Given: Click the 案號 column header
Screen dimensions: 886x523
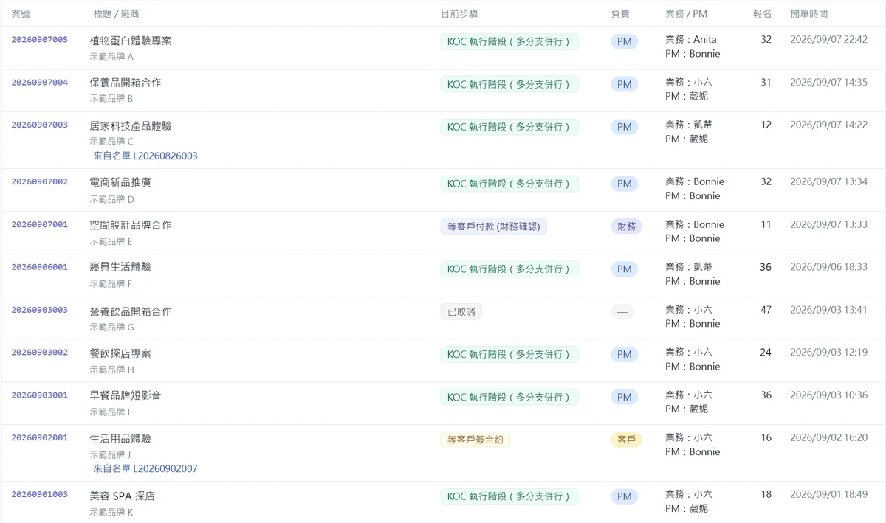Looking at the screenshot, I should [21, 14].
